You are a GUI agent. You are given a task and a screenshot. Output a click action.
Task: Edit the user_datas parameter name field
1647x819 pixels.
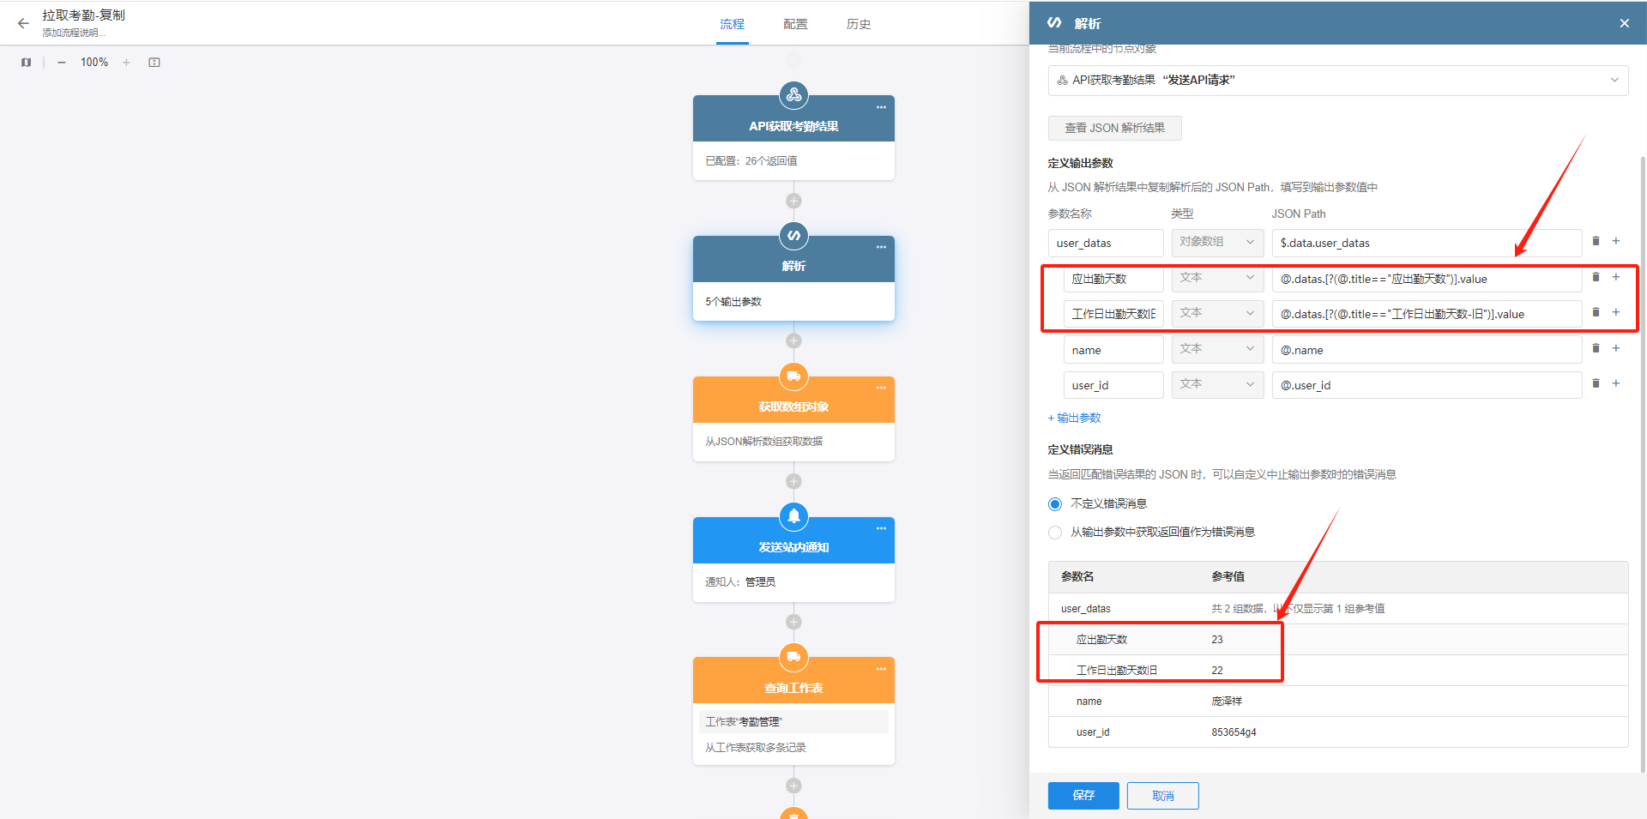pyautogui.click(x=1106, y=243)
